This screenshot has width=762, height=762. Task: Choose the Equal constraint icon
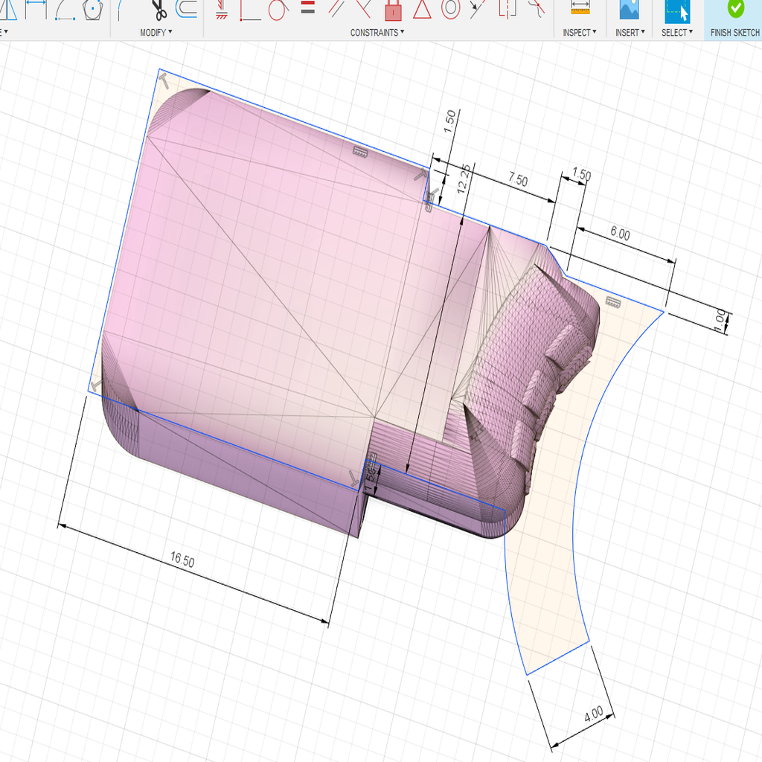click(307, 7)
